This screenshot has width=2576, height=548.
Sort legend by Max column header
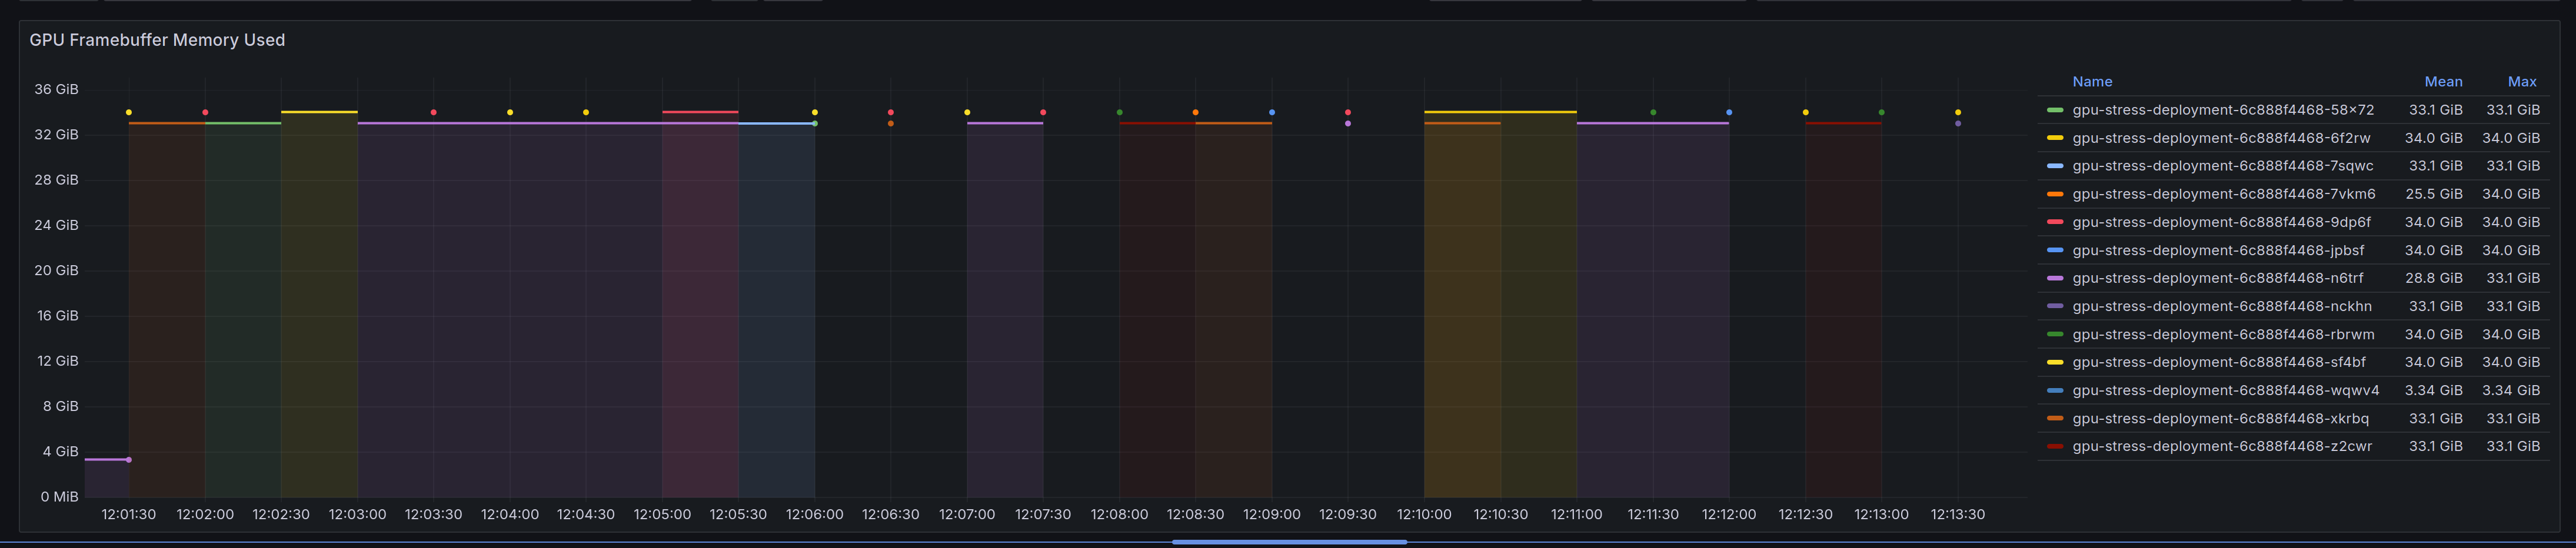(x=2522, y=82)
